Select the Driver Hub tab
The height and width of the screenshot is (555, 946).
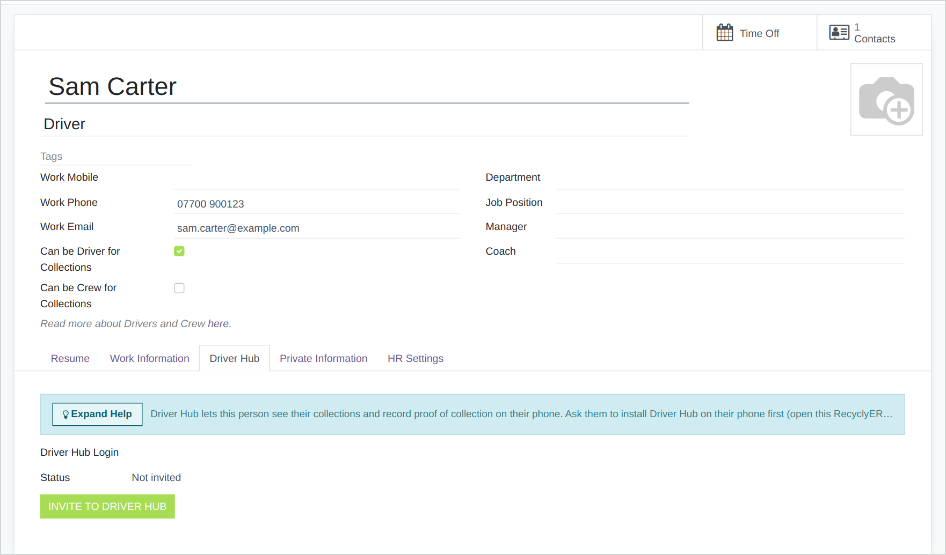pos(235,358)
